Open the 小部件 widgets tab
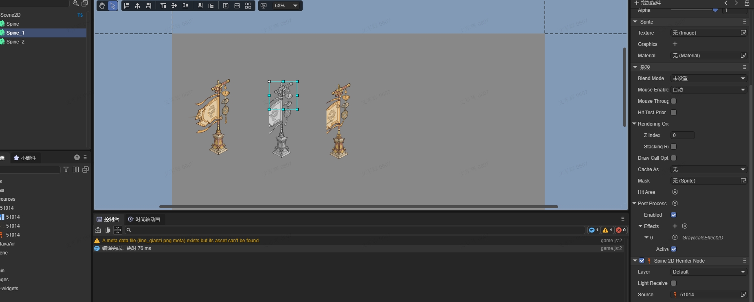Screen dimensions: 754x302 (x=25, y=158)
